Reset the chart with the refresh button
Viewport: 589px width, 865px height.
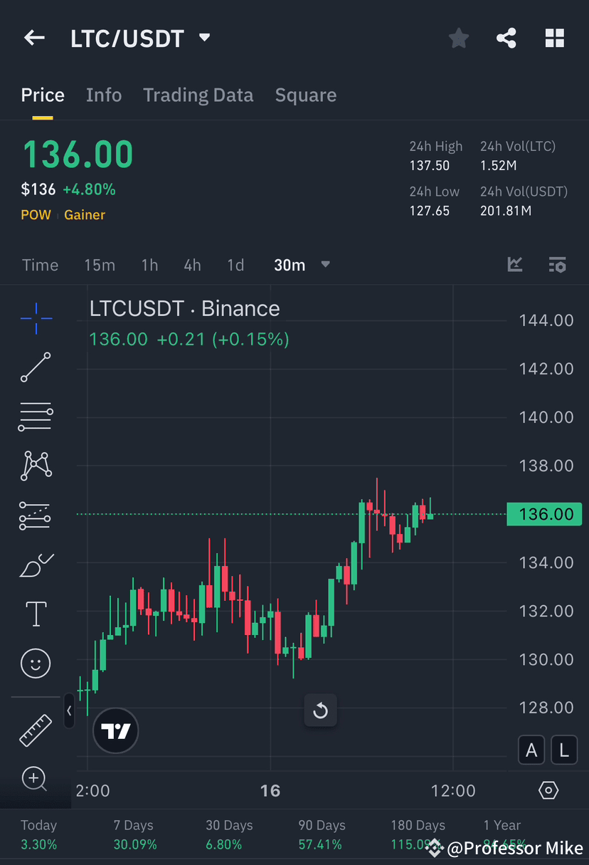coord(320,710)
